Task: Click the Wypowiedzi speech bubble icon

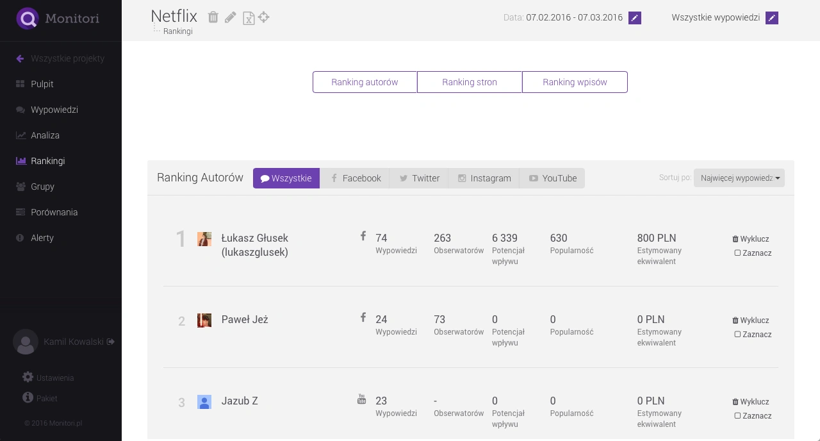Action: [x=20, y=110]
